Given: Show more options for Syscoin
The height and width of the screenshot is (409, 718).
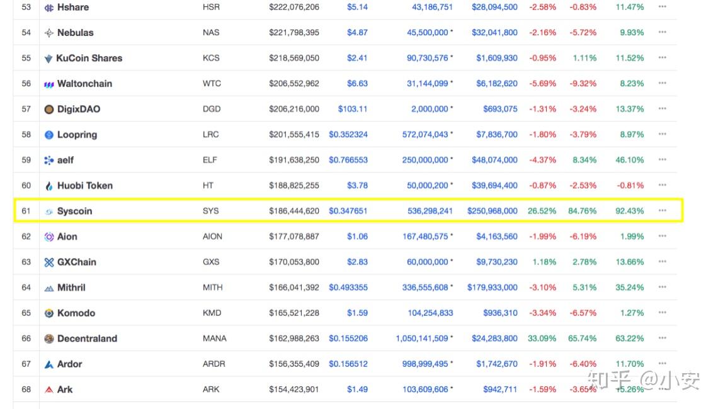Looking at the screenshot, I should (x=662, y=210).
